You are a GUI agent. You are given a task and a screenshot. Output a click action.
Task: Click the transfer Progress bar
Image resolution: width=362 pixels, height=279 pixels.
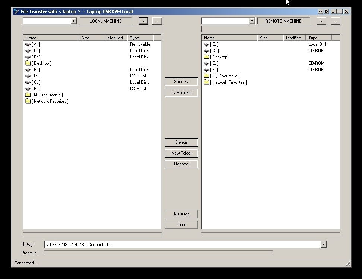[x=158, y=253]
